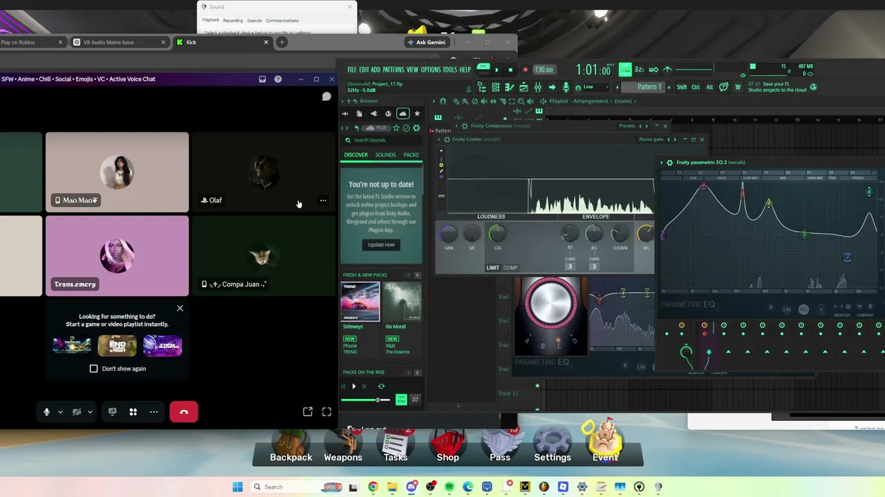Open Spotify from the taskbar
Viewport: 885px width, 497px height.
tap(449, 487)
